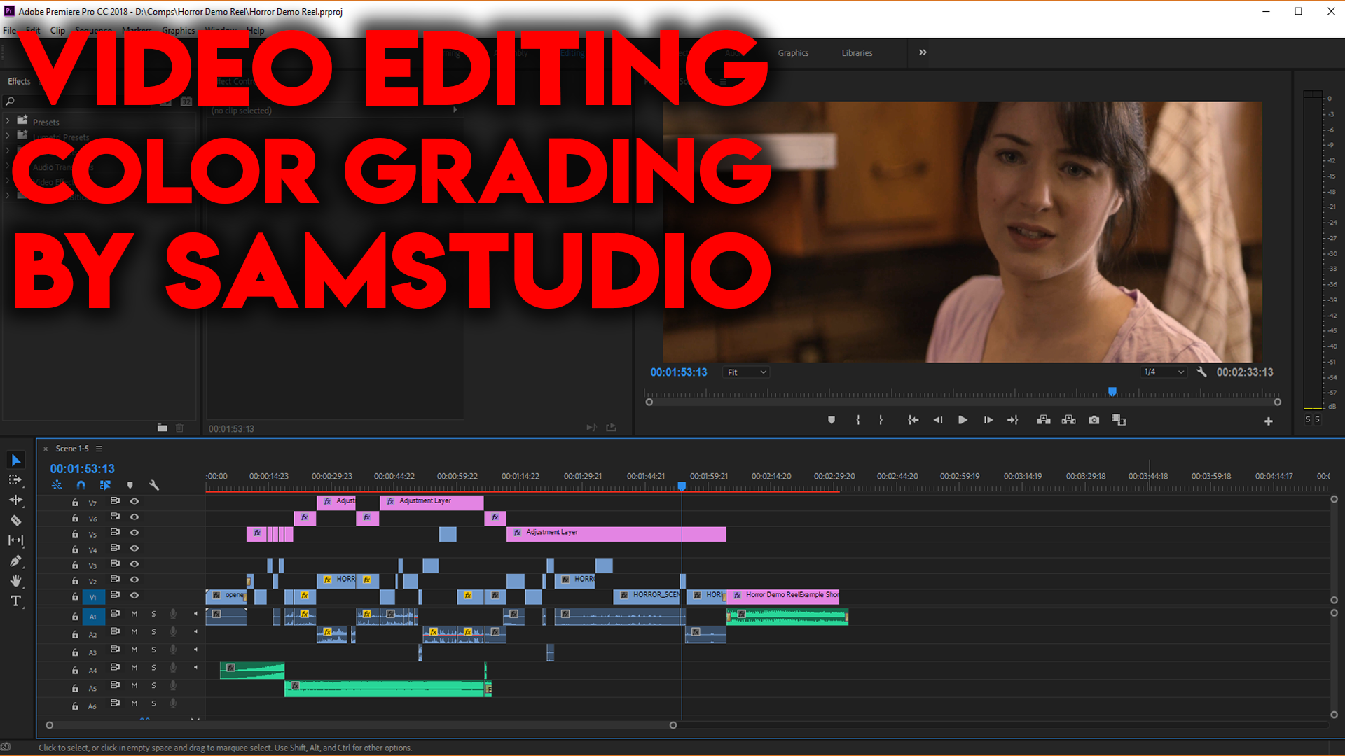Open the Graphics menu in menu bar
Screen dimensions: 1345x756
click(x=178, y=31)
